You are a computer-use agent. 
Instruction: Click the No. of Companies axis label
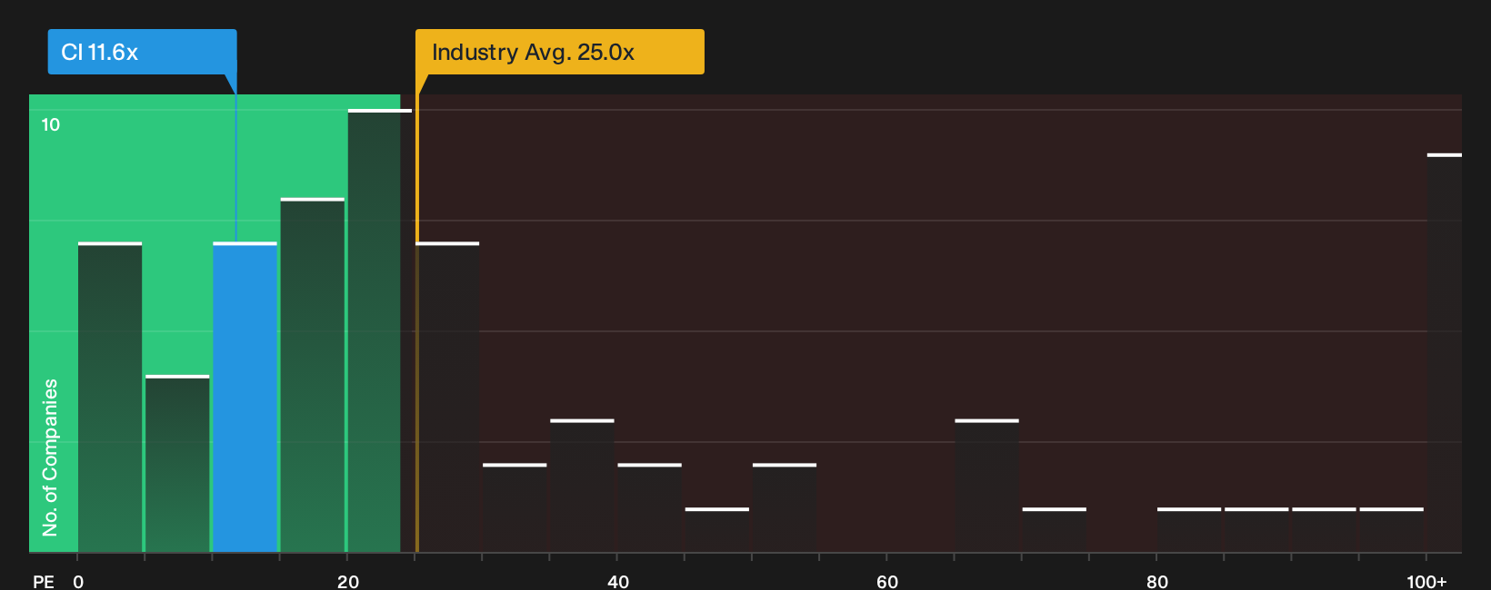[x=50, y=457]
